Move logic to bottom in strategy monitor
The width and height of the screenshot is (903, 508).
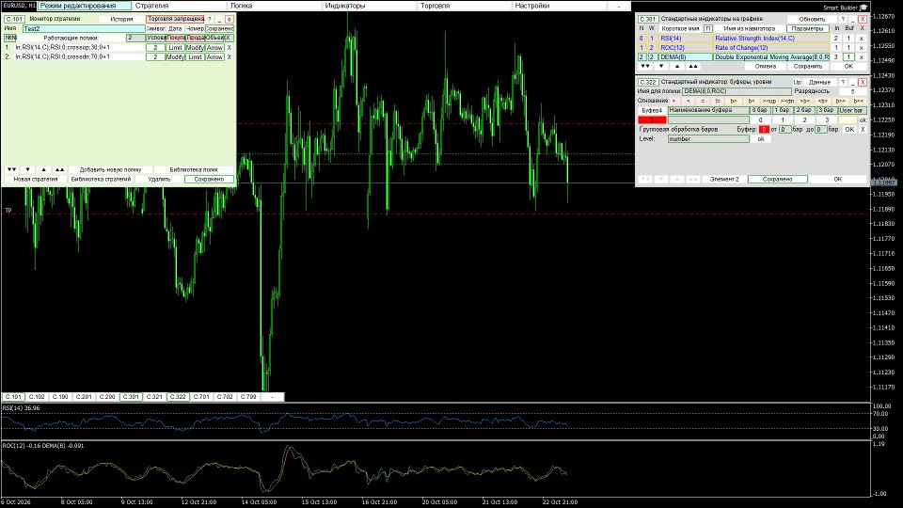click(11, 170)
